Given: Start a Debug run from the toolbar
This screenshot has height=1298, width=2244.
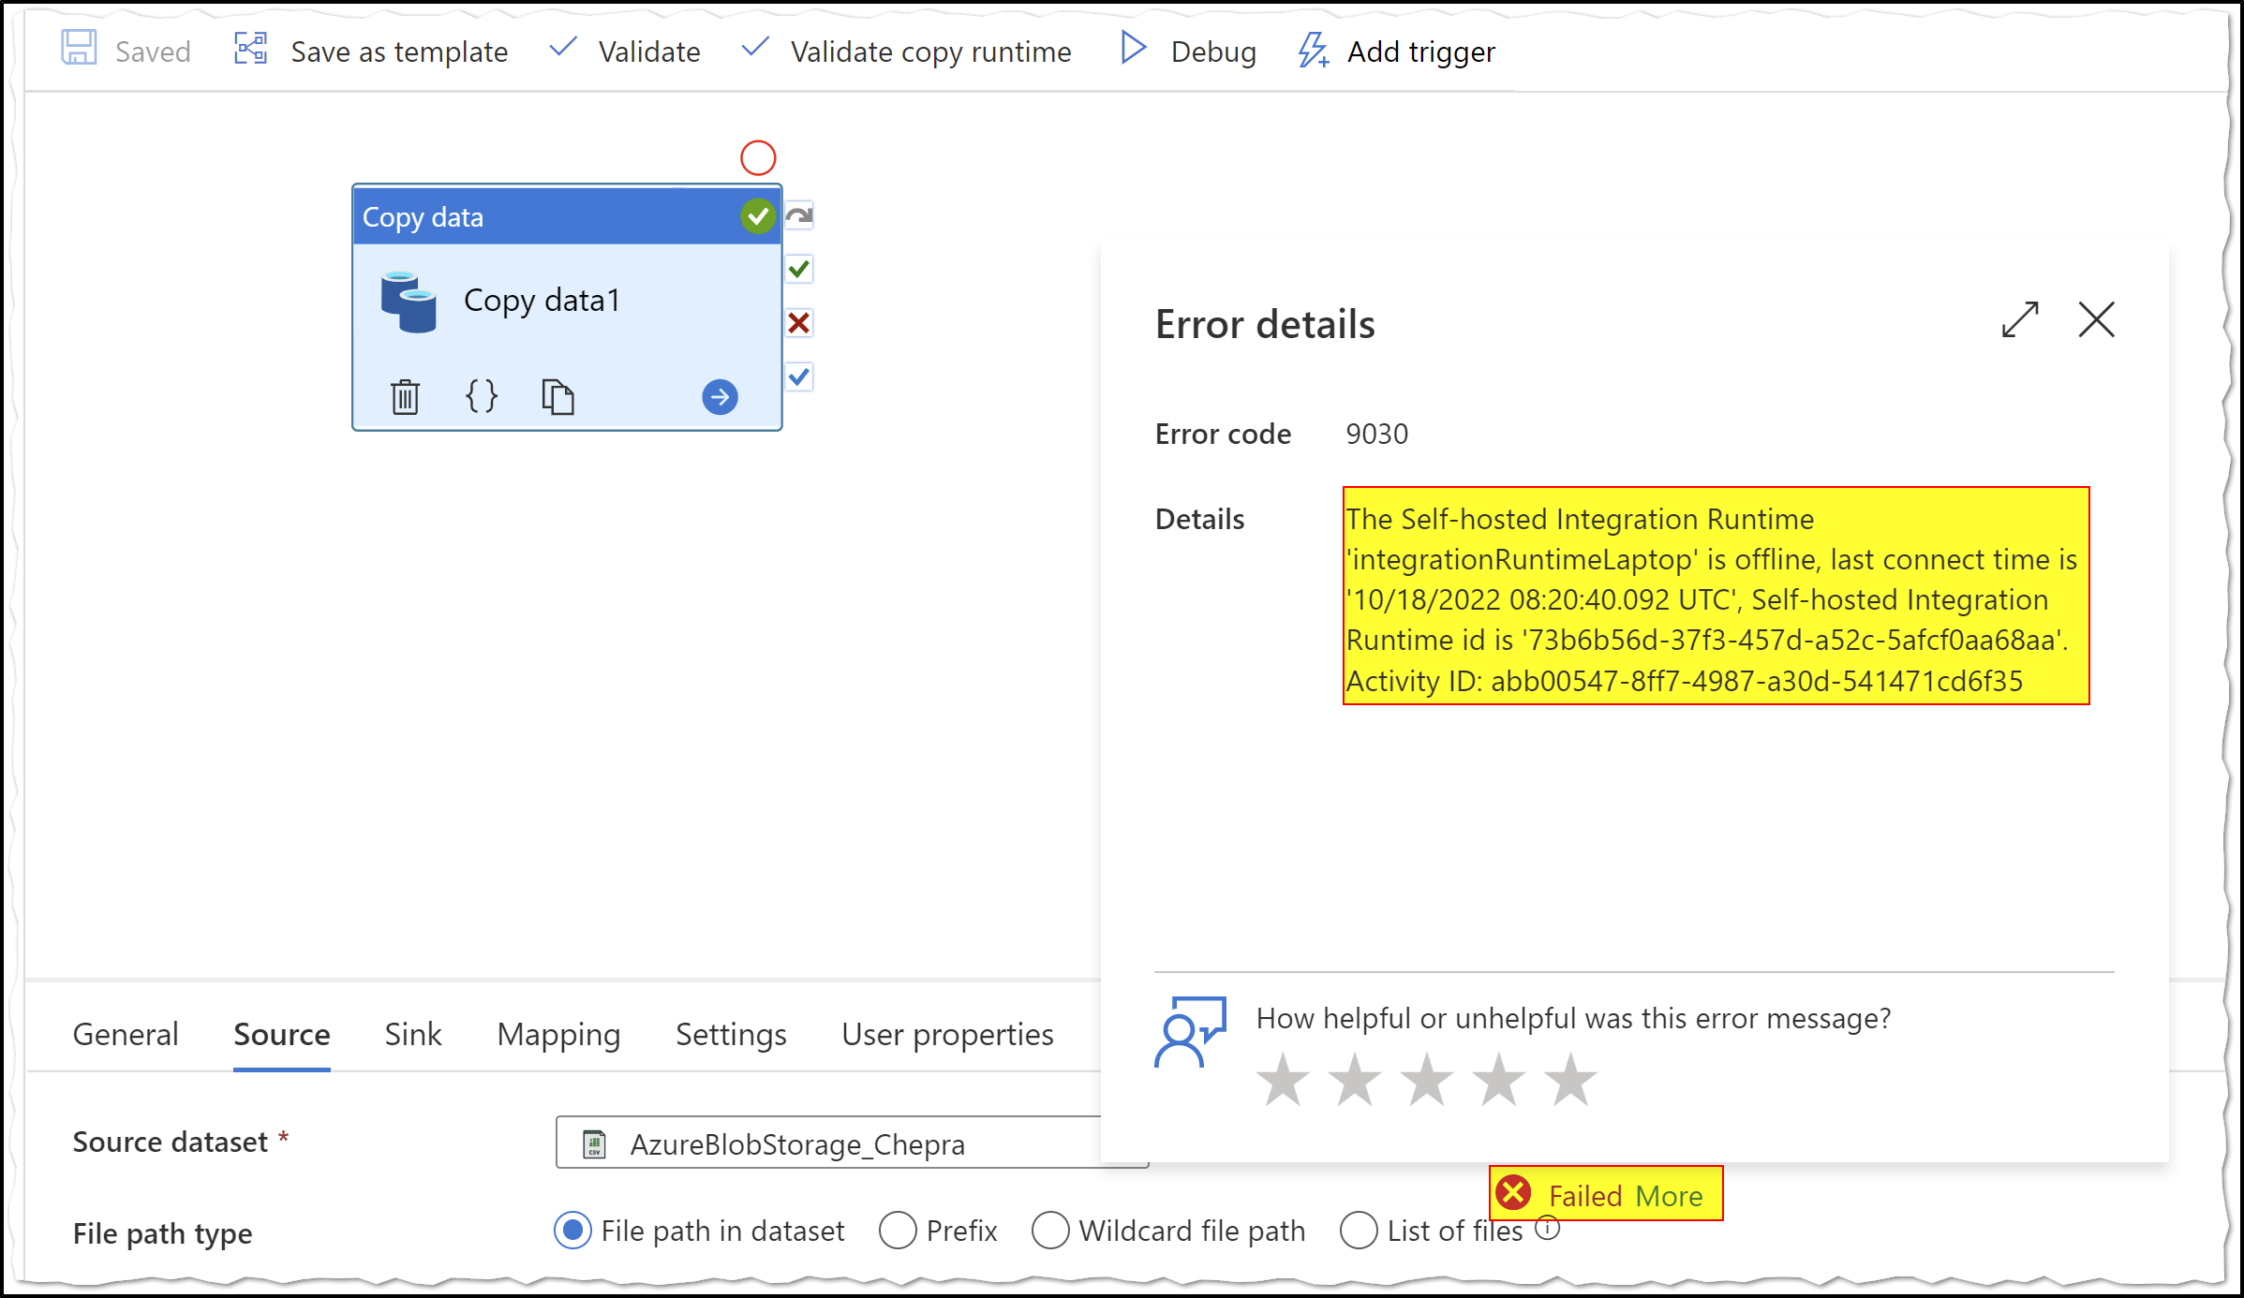Looking at the screenshot, I should coord(1187,52).
